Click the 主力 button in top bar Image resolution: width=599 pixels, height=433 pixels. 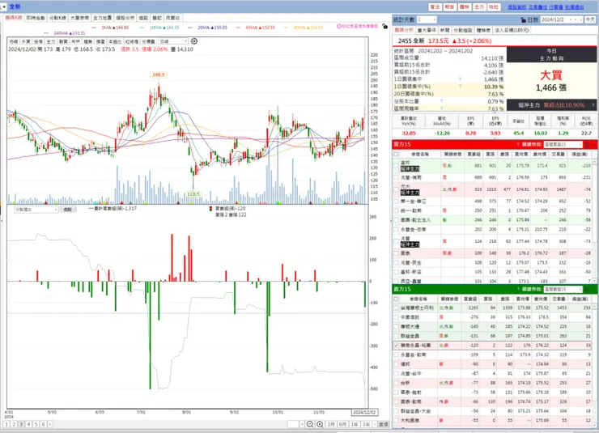(479, 6)
